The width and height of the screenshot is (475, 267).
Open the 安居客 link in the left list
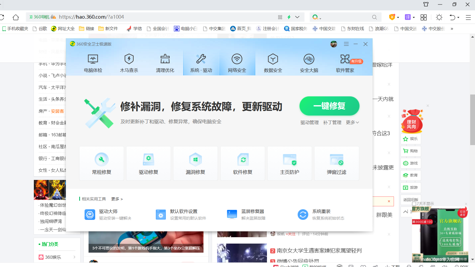(57, 111)
